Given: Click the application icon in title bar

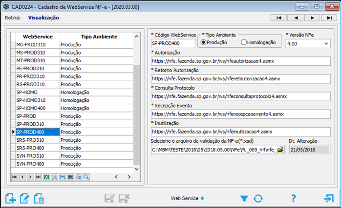Looking at the screenshot, I should pyautogui.click(x=6, y=6).
